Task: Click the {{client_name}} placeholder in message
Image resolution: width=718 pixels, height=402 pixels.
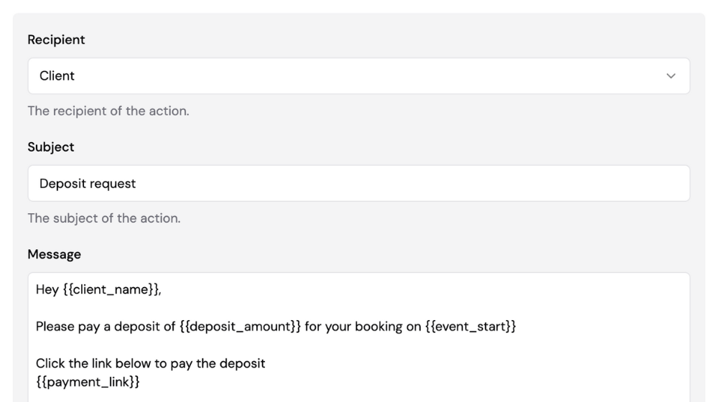Action: click(x=111, y=289)
